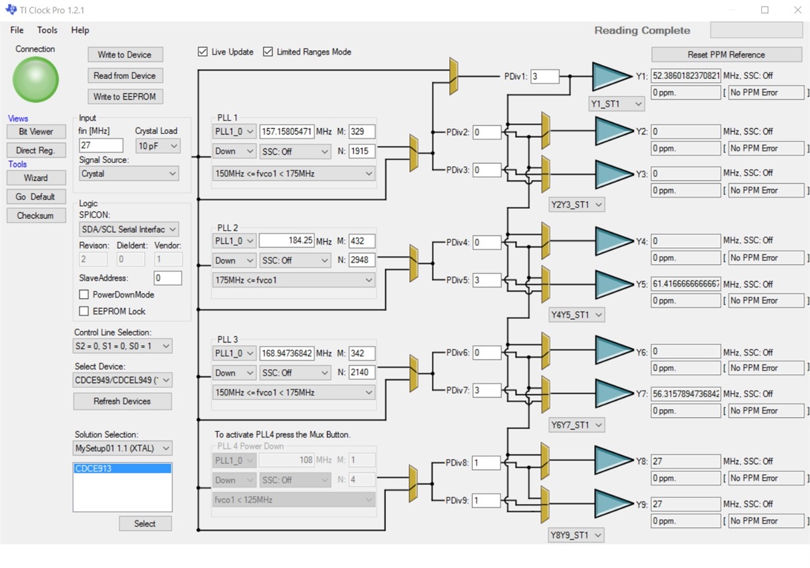The image size is (810, 568).
Task: Click the Y1 output buffer triangle
Action: coord(612,76)
